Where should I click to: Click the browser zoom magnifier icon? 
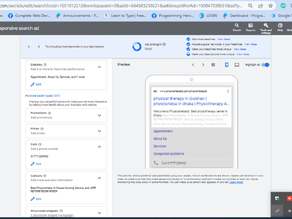point(251,6)
